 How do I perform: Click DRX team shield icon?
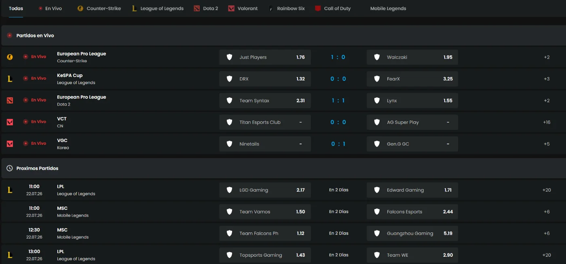[229, 79]
